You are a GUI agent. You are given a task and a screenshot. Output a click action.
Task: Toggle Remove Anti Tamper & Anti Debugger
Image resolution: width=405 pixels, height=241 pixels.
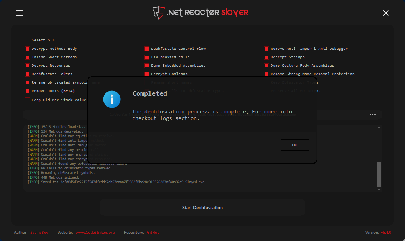click(266, 48)
